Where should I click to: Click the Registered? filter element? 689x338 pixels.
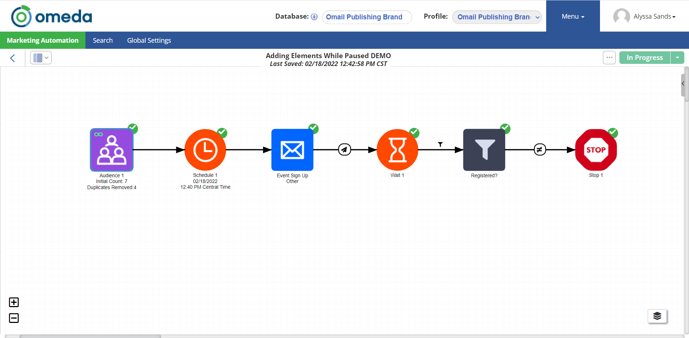484,150
